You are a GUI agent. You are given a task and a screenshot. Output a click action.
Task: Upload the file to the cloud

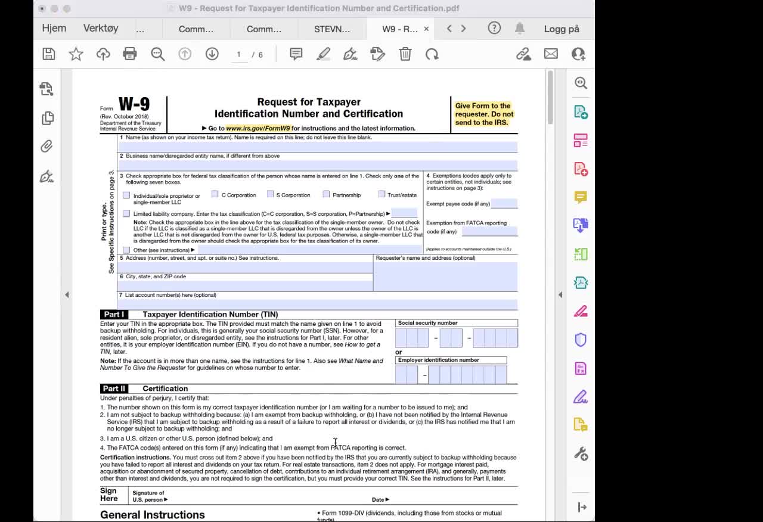pyautogui.click(x=103, y=54)
